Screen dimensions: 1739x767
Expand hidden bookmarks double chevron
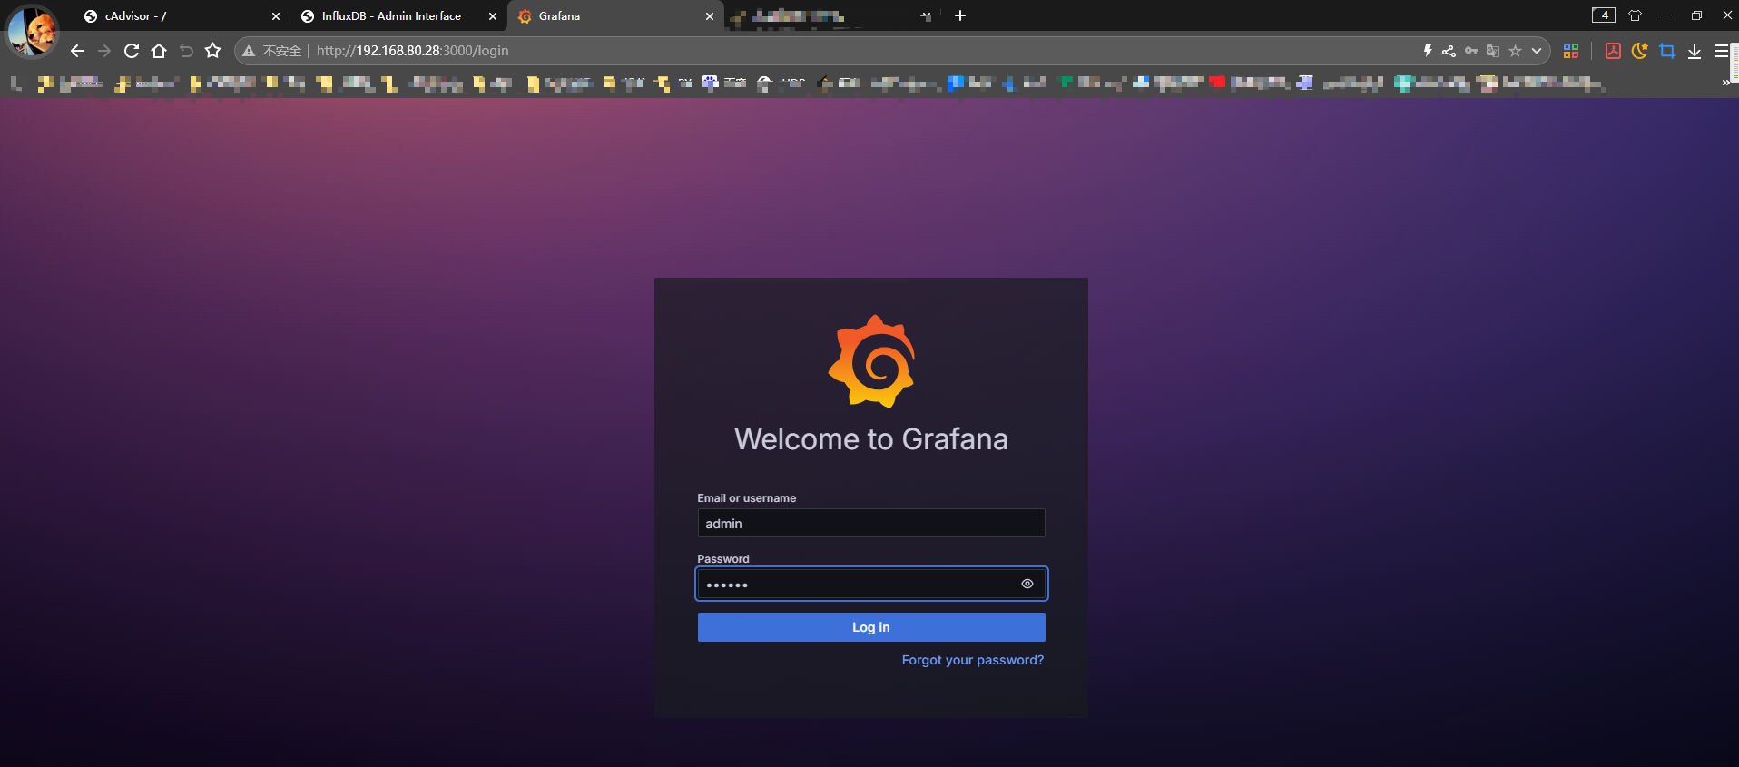point(1725,83)
